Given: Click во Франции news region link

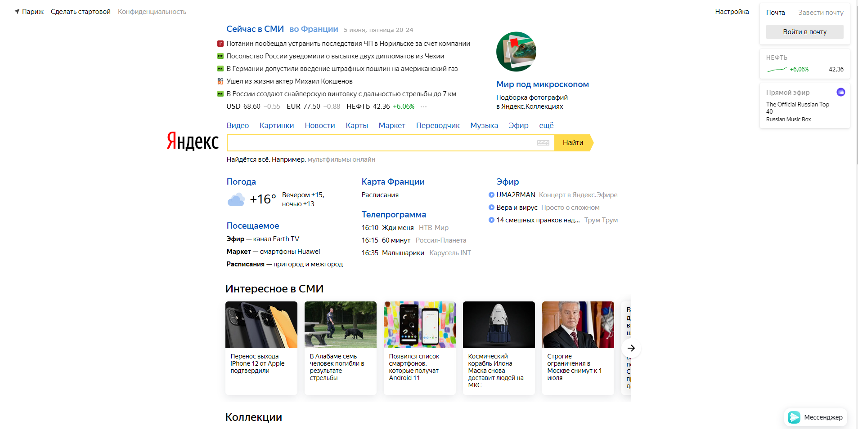Looking at the screenshot, I should pos(314,29).
